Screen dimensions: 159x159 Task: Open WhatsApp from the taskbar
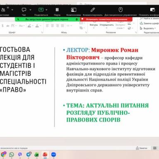point(12,154)
